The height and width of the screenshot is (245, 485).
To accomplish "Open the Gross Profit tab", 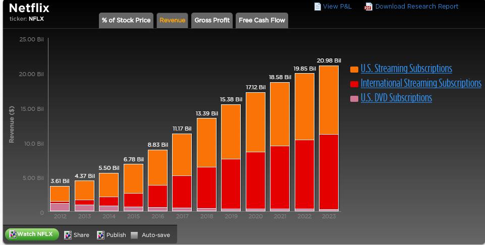I will pyautogui.click(x=212, y=21).
